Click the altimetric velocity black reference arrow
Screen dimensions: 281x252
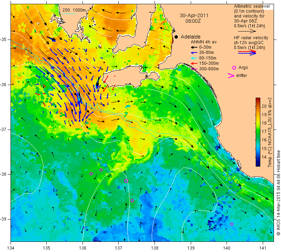(247, 31)
